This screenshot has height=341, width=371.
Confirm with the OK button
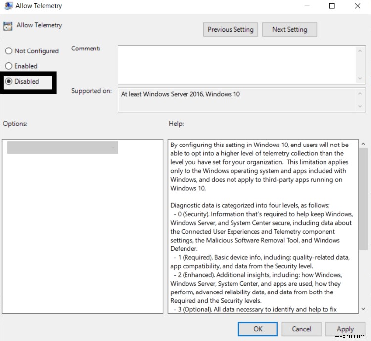258,329
